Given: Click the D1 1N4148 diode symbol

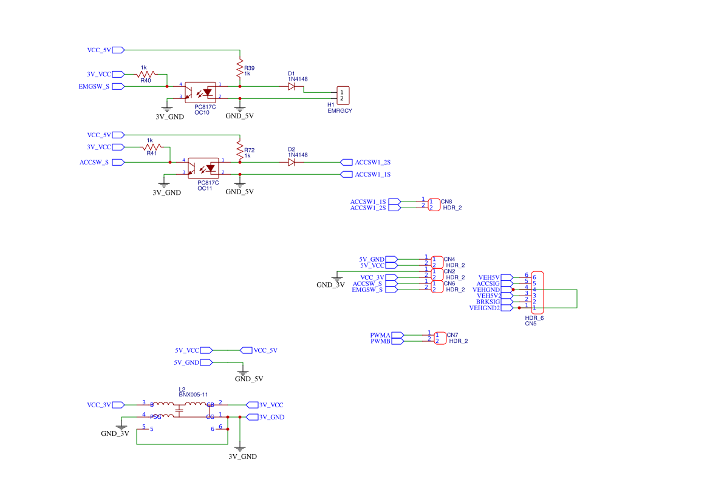Looking at the screenshot, I should [292, 86].
